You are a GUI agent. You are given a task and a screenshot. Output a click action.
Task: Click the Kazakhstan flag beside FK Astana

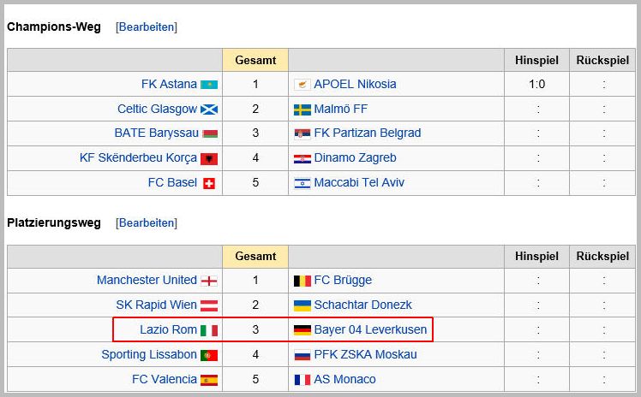[x=209, y=85]
